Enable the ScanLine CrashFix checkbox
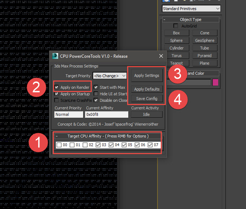 56,100
